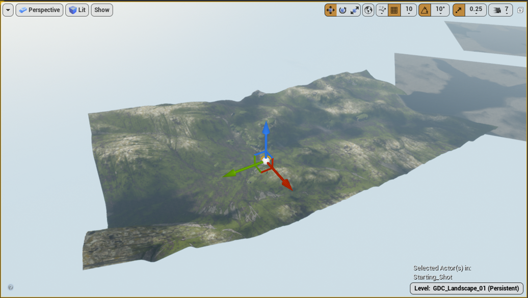The image size is (528, 298).
Task: Toggle grid snapping
Action: pos(394,10)
